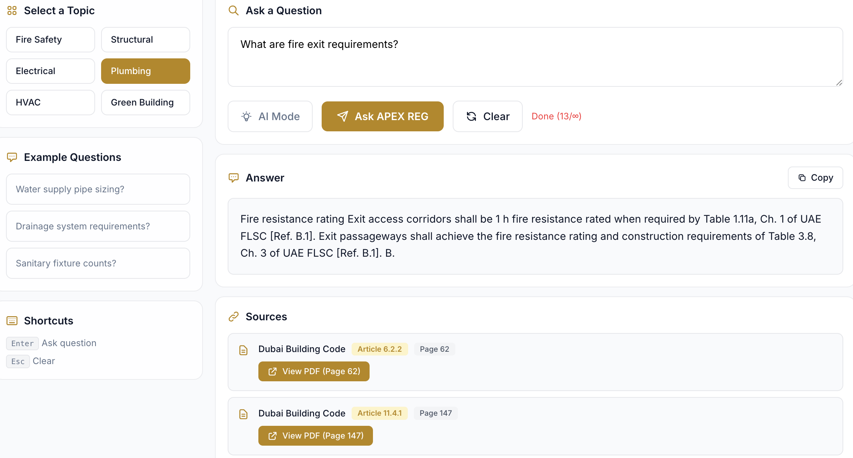Click the search magnifier icon beside Ask a Question

(x=233, y=10)
